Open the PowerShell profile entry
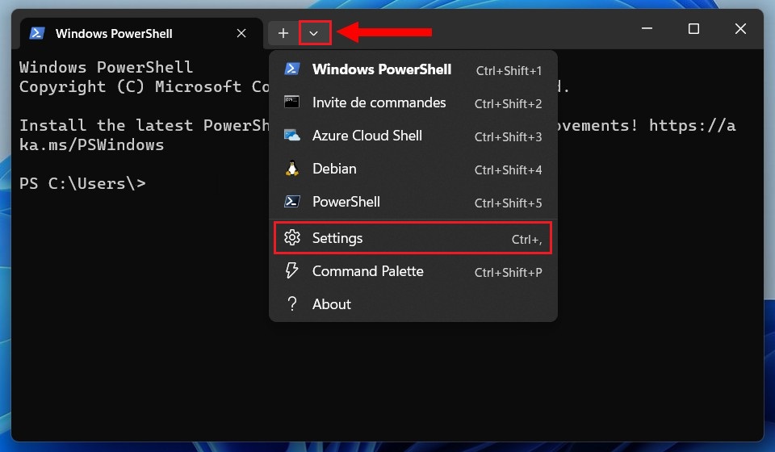The width and height of the screenshot is (775, 452). point(413,202)
